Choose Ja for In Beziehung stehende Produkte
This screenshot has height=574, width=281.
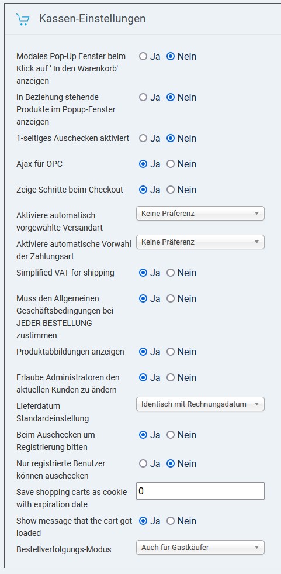coord(143,97)
